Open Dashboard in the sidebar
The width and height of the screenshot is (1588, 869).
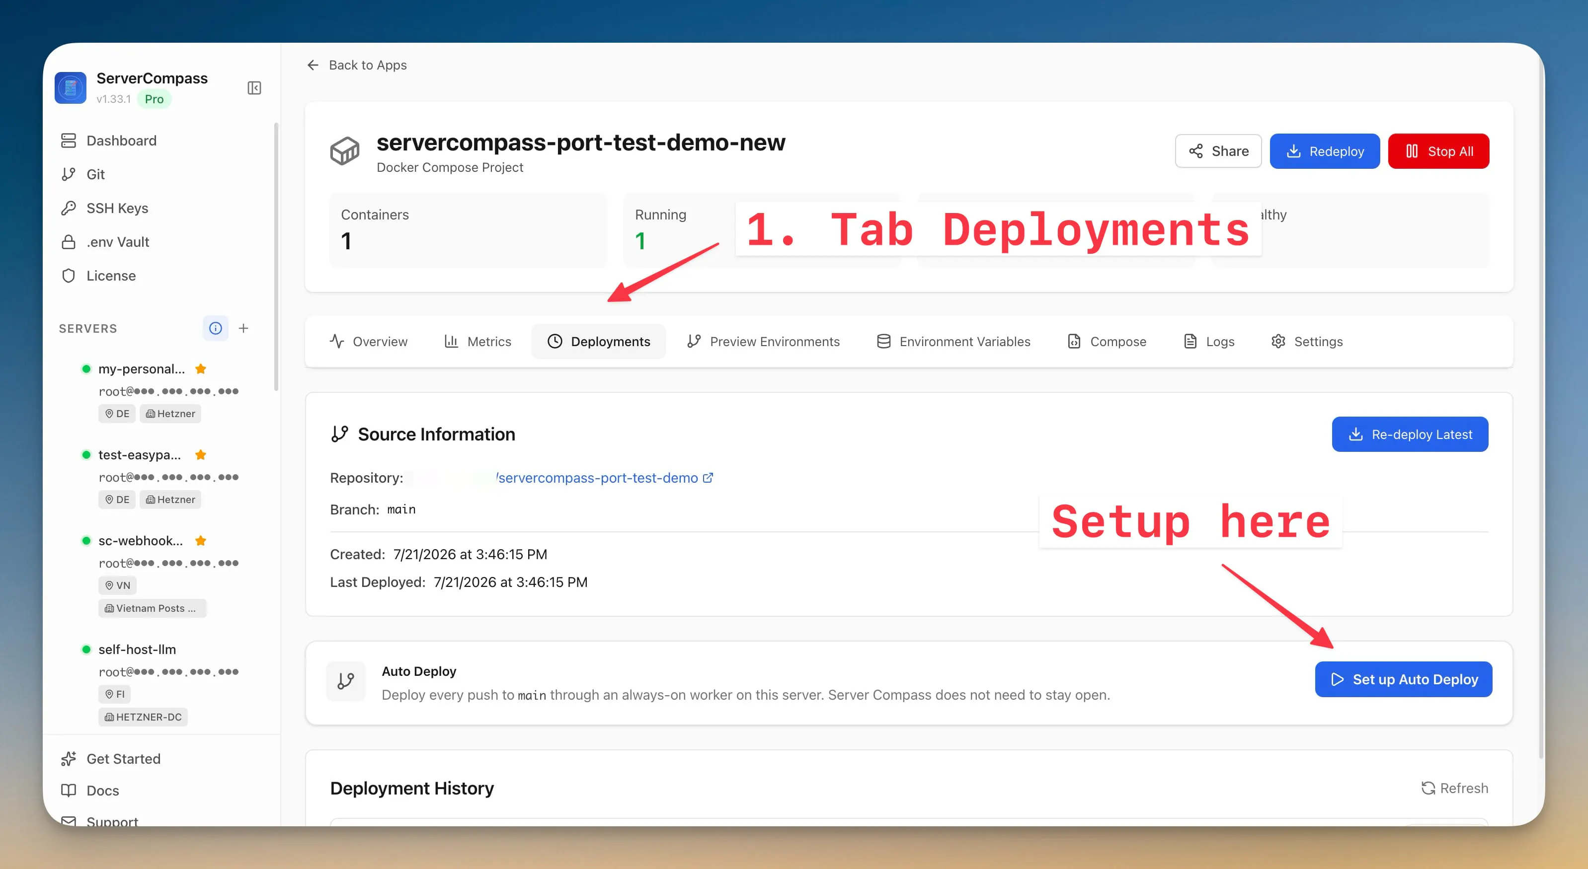pos(121,141)
